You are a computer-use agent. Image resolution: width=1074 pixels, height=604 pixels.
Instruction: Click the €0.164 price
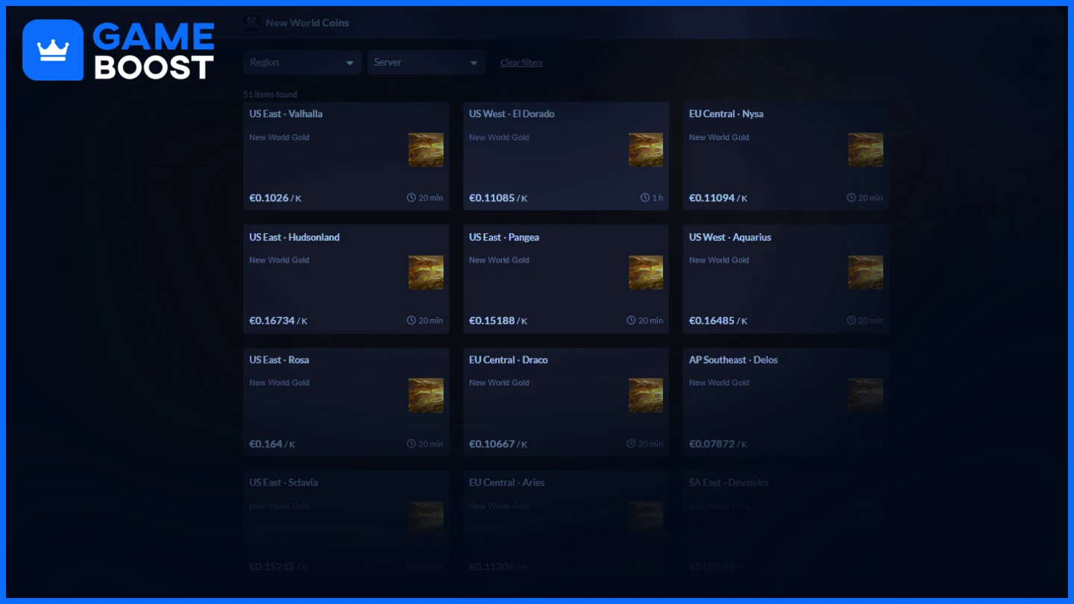click(266, 444)
